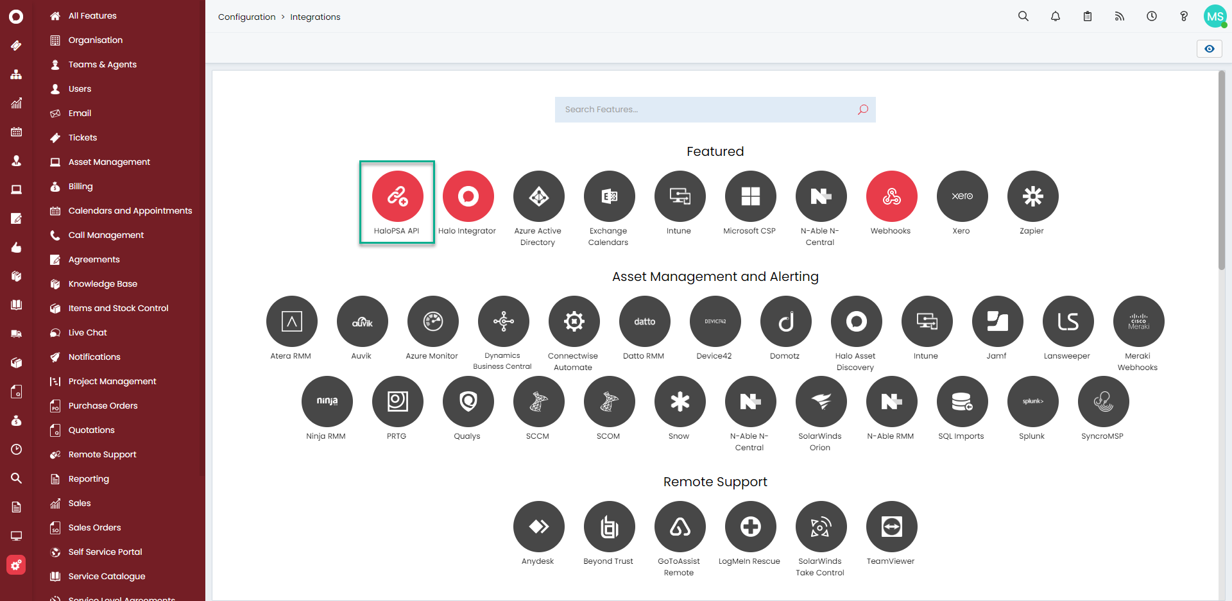Select the Anydesk remote support integration
The height and width of the screenshot is (601, 1232).
538,527
